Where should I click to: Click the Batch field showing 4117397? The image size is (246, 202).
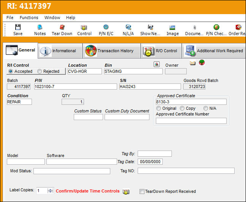(19, 87)
